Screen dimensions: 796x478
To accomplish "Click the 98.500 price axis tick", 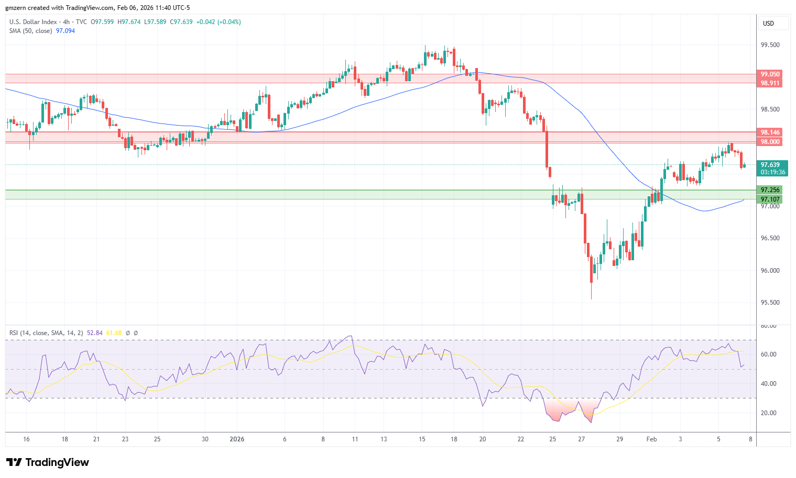I will [x=770, y=109].
